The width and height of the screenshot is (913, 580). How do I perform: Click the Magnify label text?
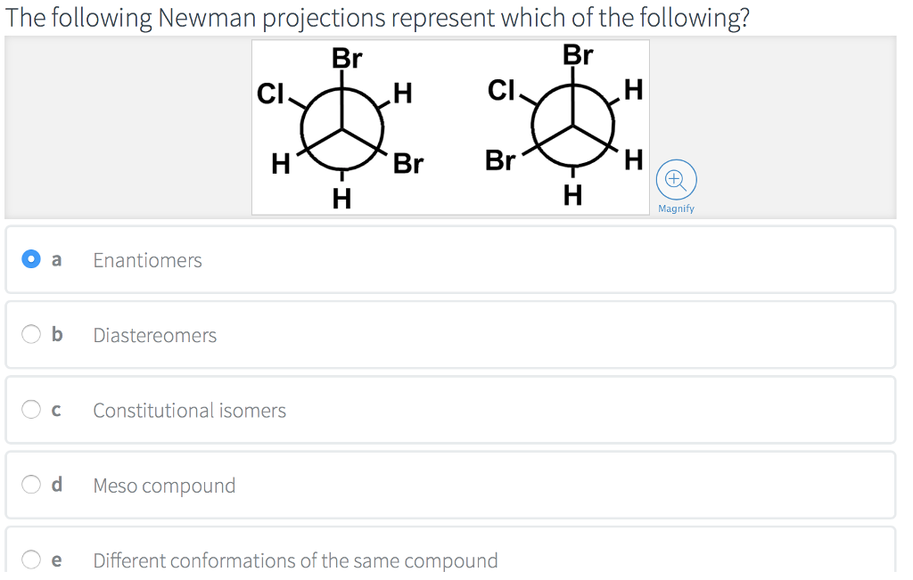pyautogui.click(x=676, y=208)
